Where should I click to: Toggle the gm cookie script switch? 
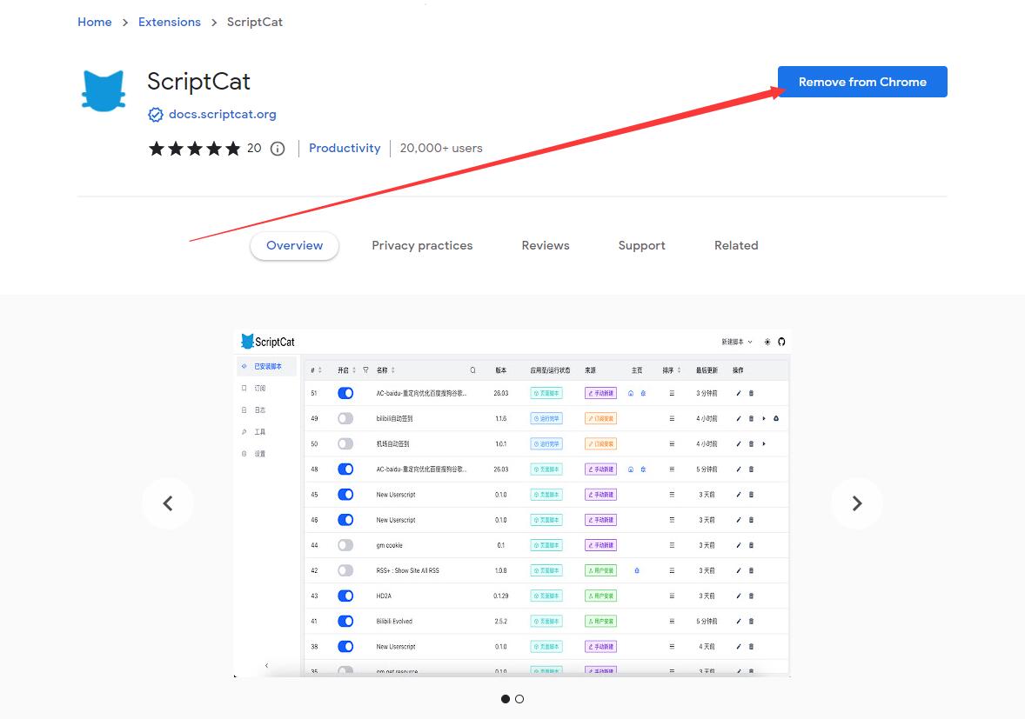345,545
